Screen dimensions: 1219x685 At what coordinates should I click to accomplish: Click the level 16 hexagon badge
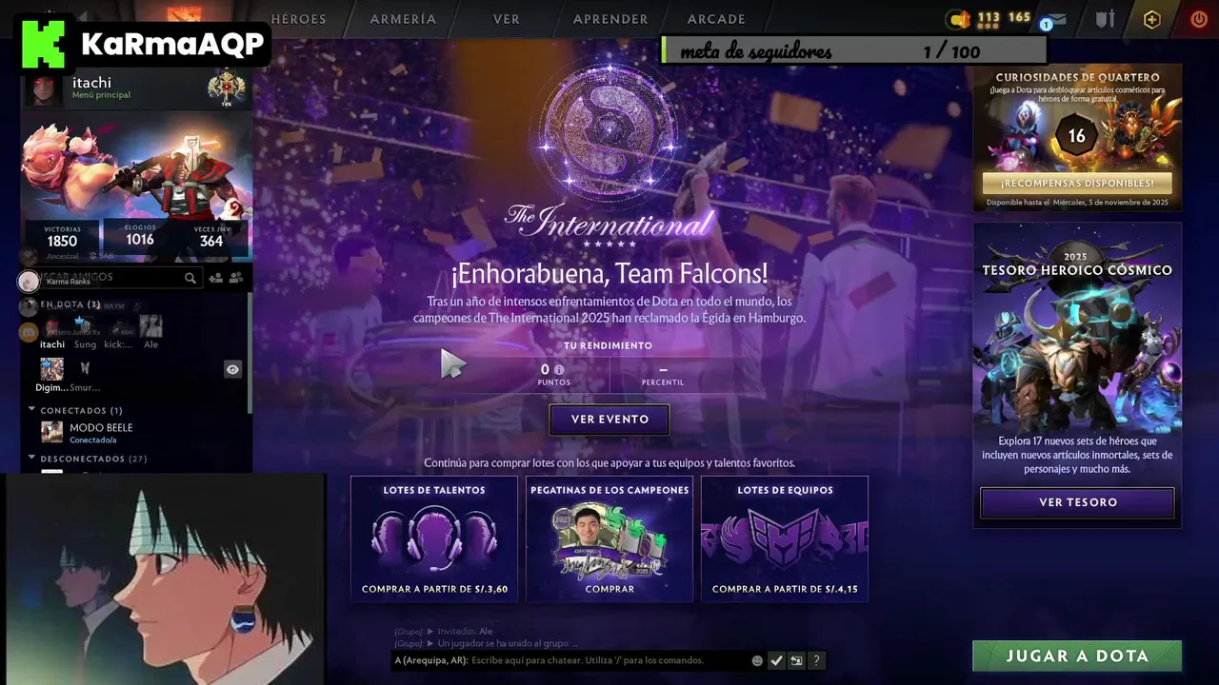[1076, 136]
